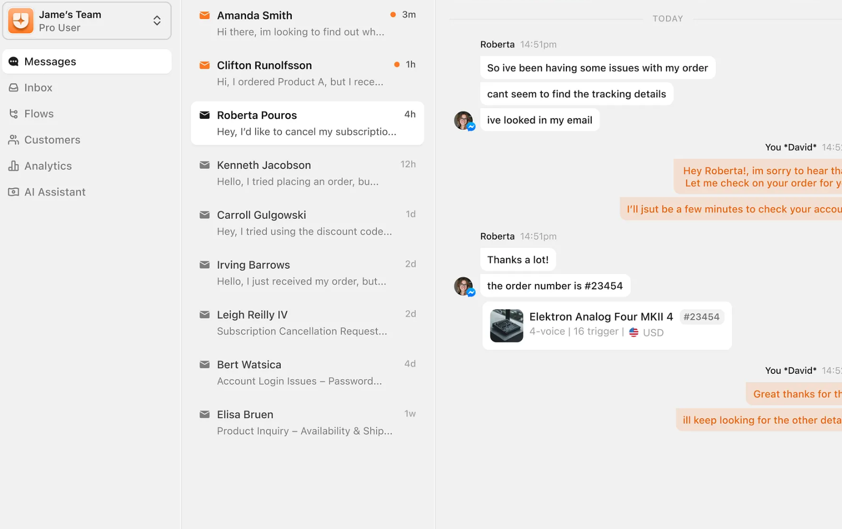Click the Inbox tray icon
The image size is (842, 529).
(14, 88)
